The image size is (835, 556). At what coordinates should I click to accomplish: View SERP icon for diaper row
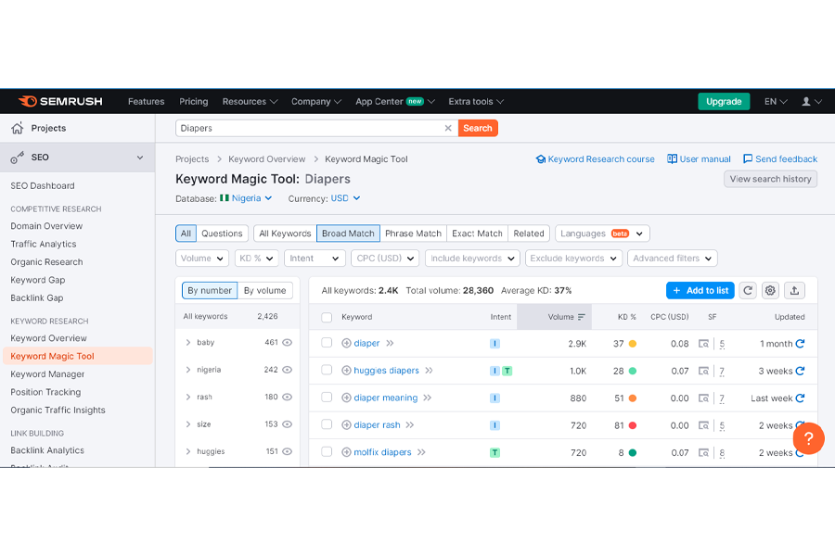pos(703,344)
